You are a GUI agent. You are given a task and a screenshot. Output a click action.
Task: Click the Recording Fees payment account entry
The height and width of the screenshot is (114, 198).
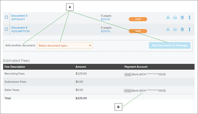click(x=145, y=74)
